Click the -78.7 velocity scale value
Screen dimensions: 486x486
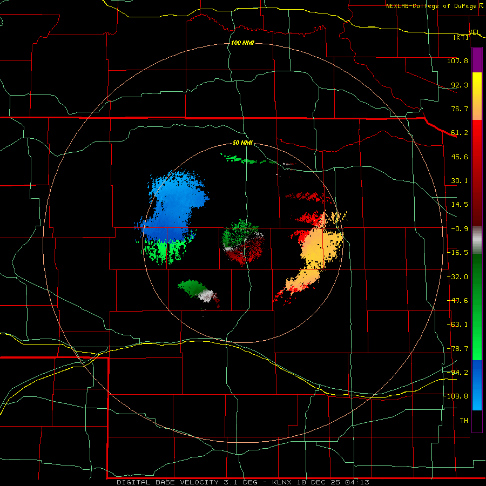(x=458, y=349)
